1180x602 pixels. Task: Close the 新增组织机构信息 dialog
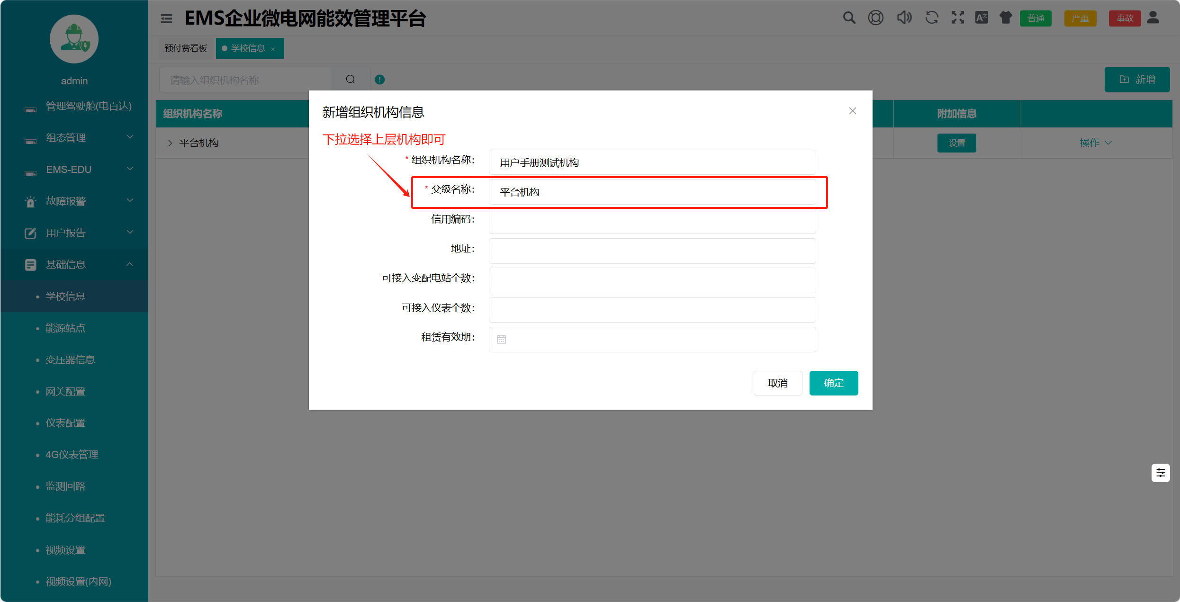(852, 111)
